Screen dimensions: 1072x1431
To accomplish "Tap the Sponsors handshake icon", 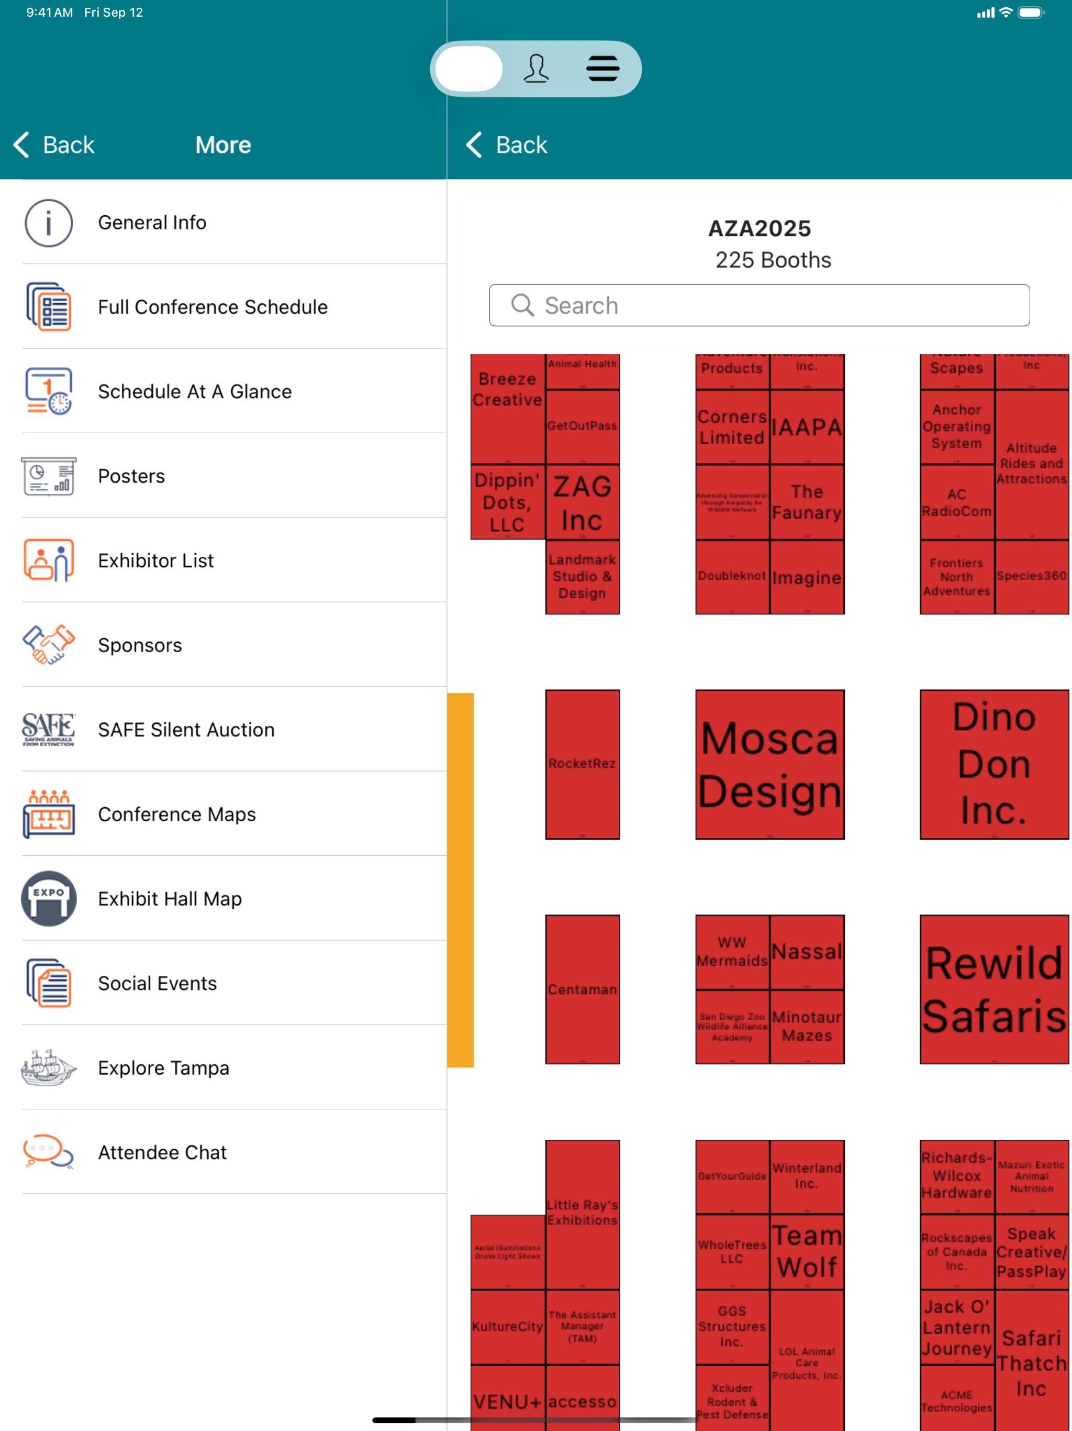I will [x=49, y=645].
